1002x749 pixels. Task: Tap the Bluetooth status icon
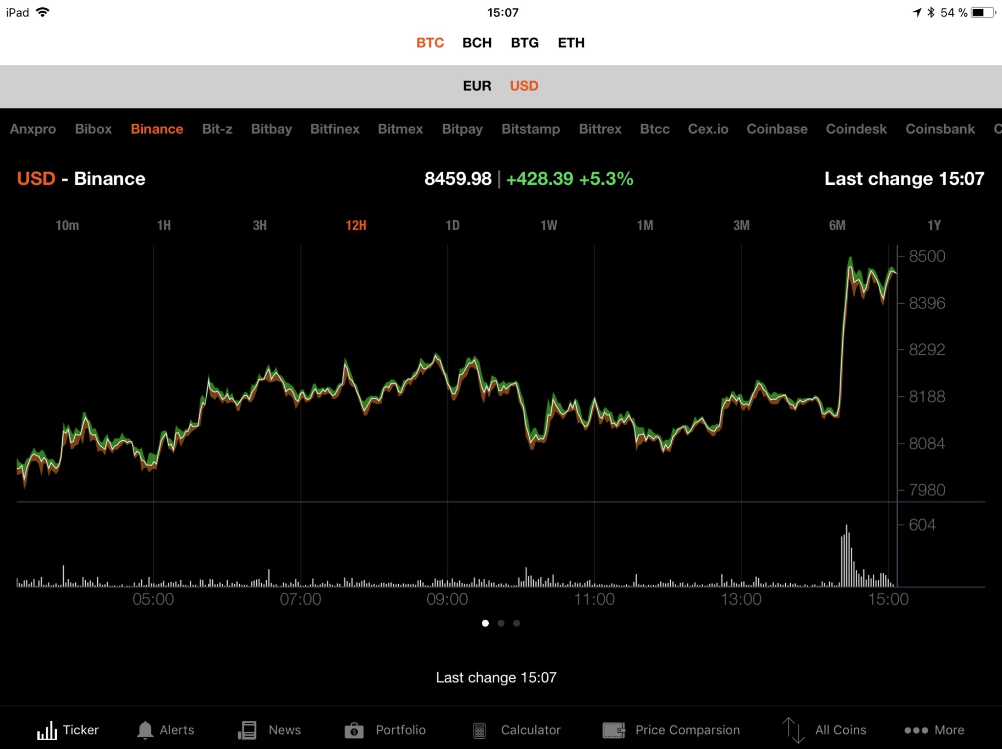[931, 12]
